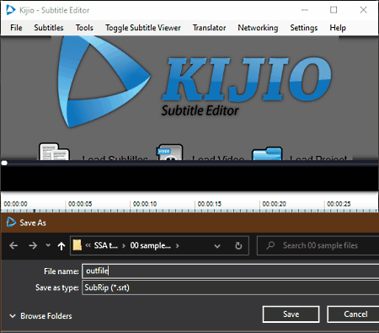
Task: Open the Translator menu
Action: pos(209,28)
